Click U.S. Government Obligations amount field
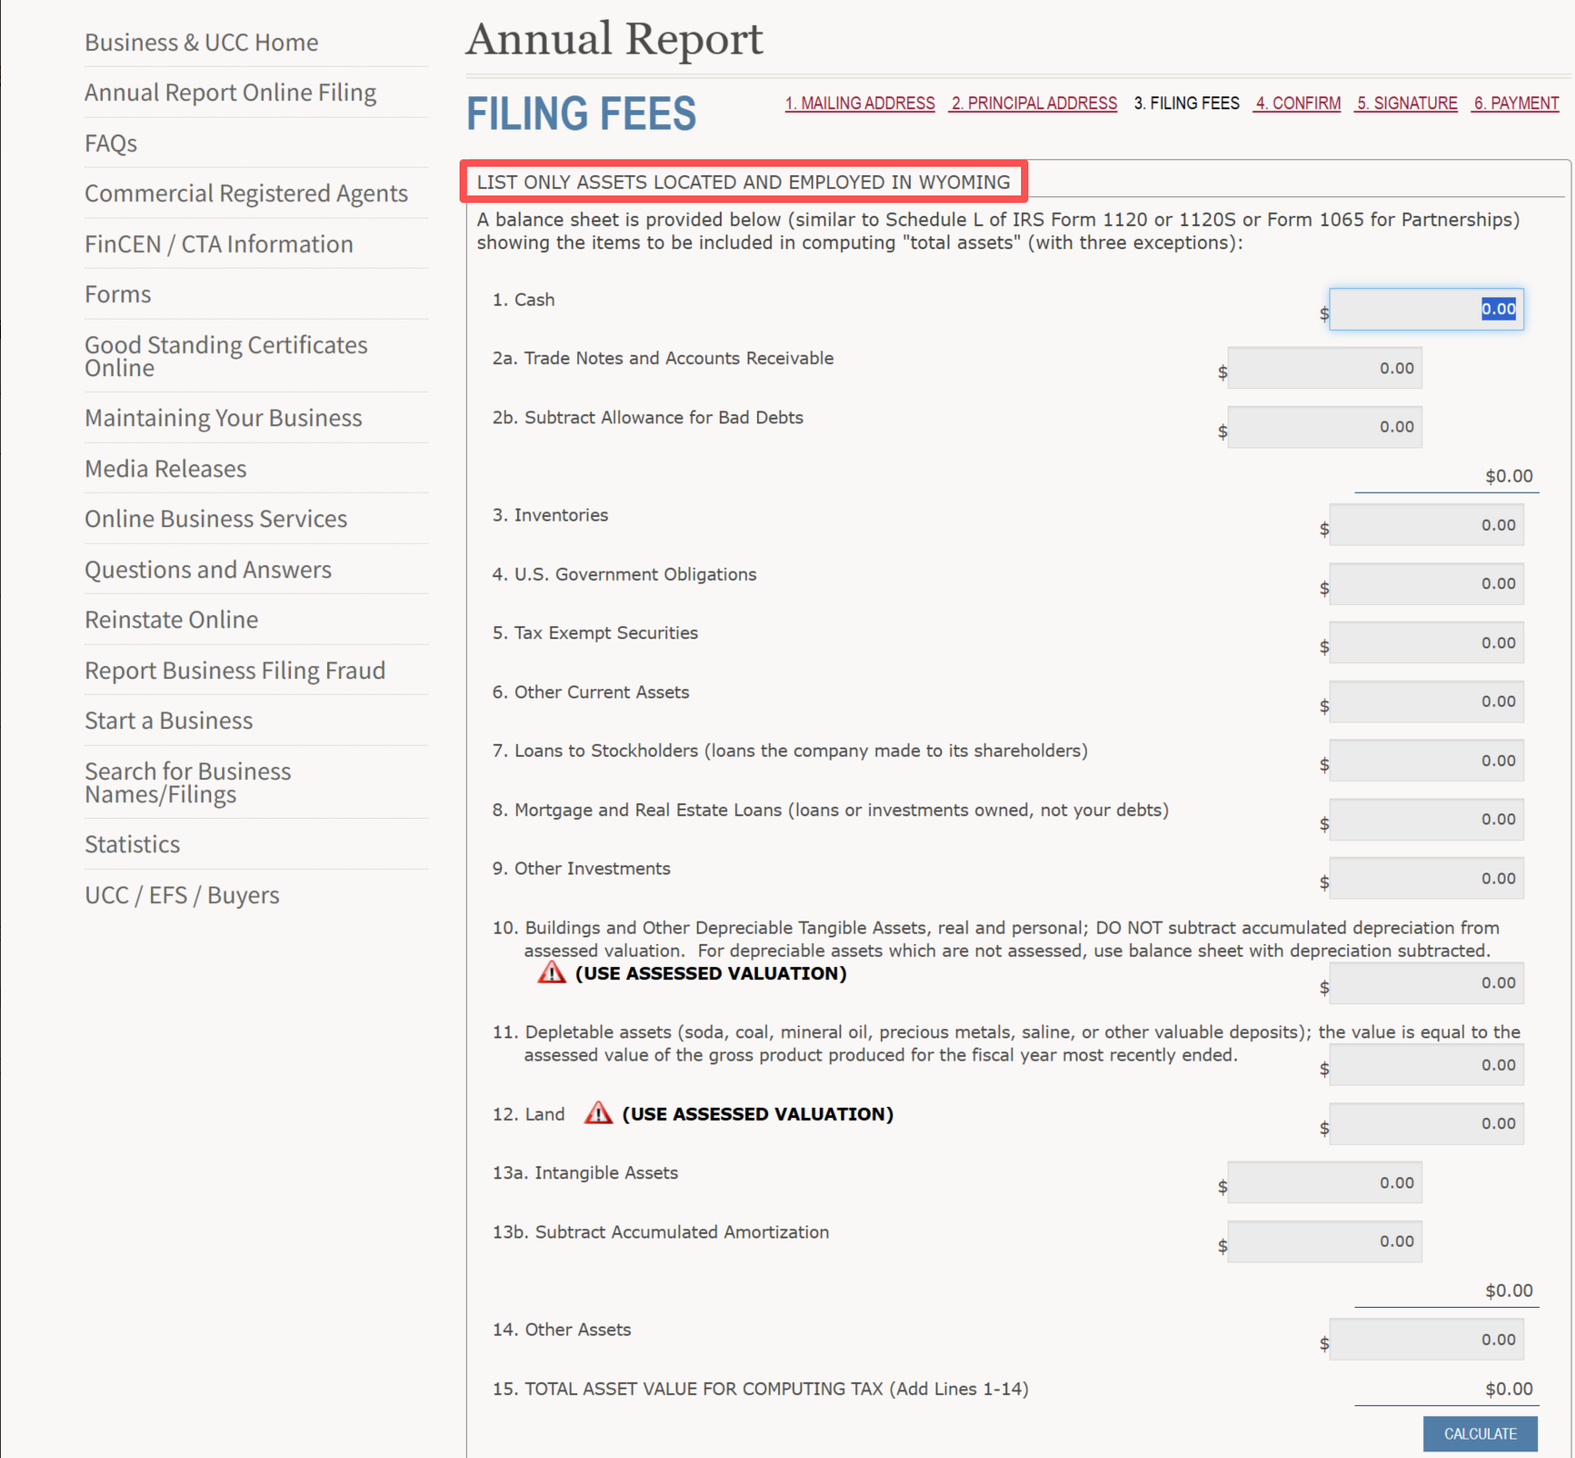This screenshot has width=1575, height=1458. click(1427, 584)
